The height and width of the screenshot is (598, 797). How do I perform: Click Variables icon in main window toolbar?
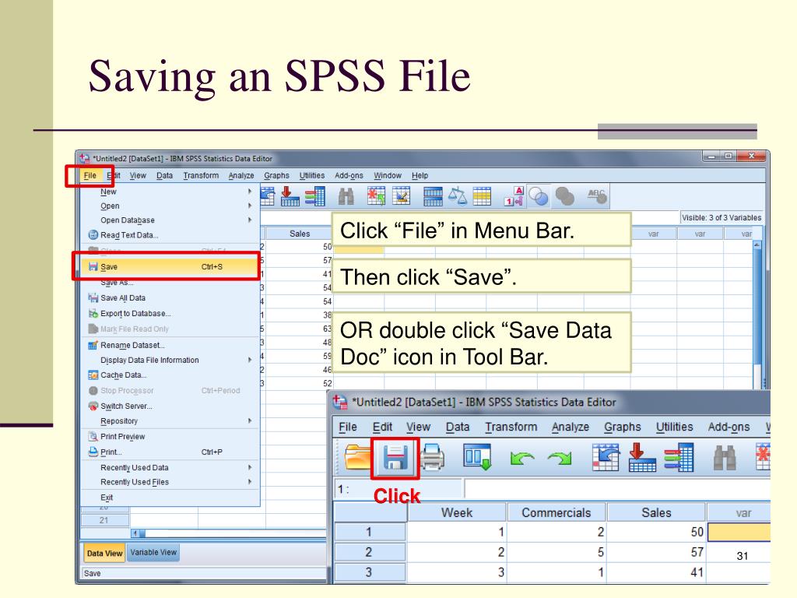pos(315,196)
